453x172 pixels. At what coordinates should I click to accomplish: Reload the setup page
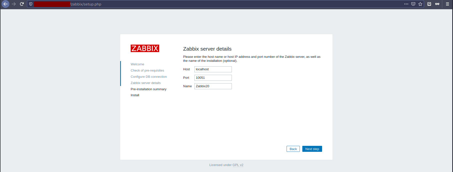[x=22, y=4]
